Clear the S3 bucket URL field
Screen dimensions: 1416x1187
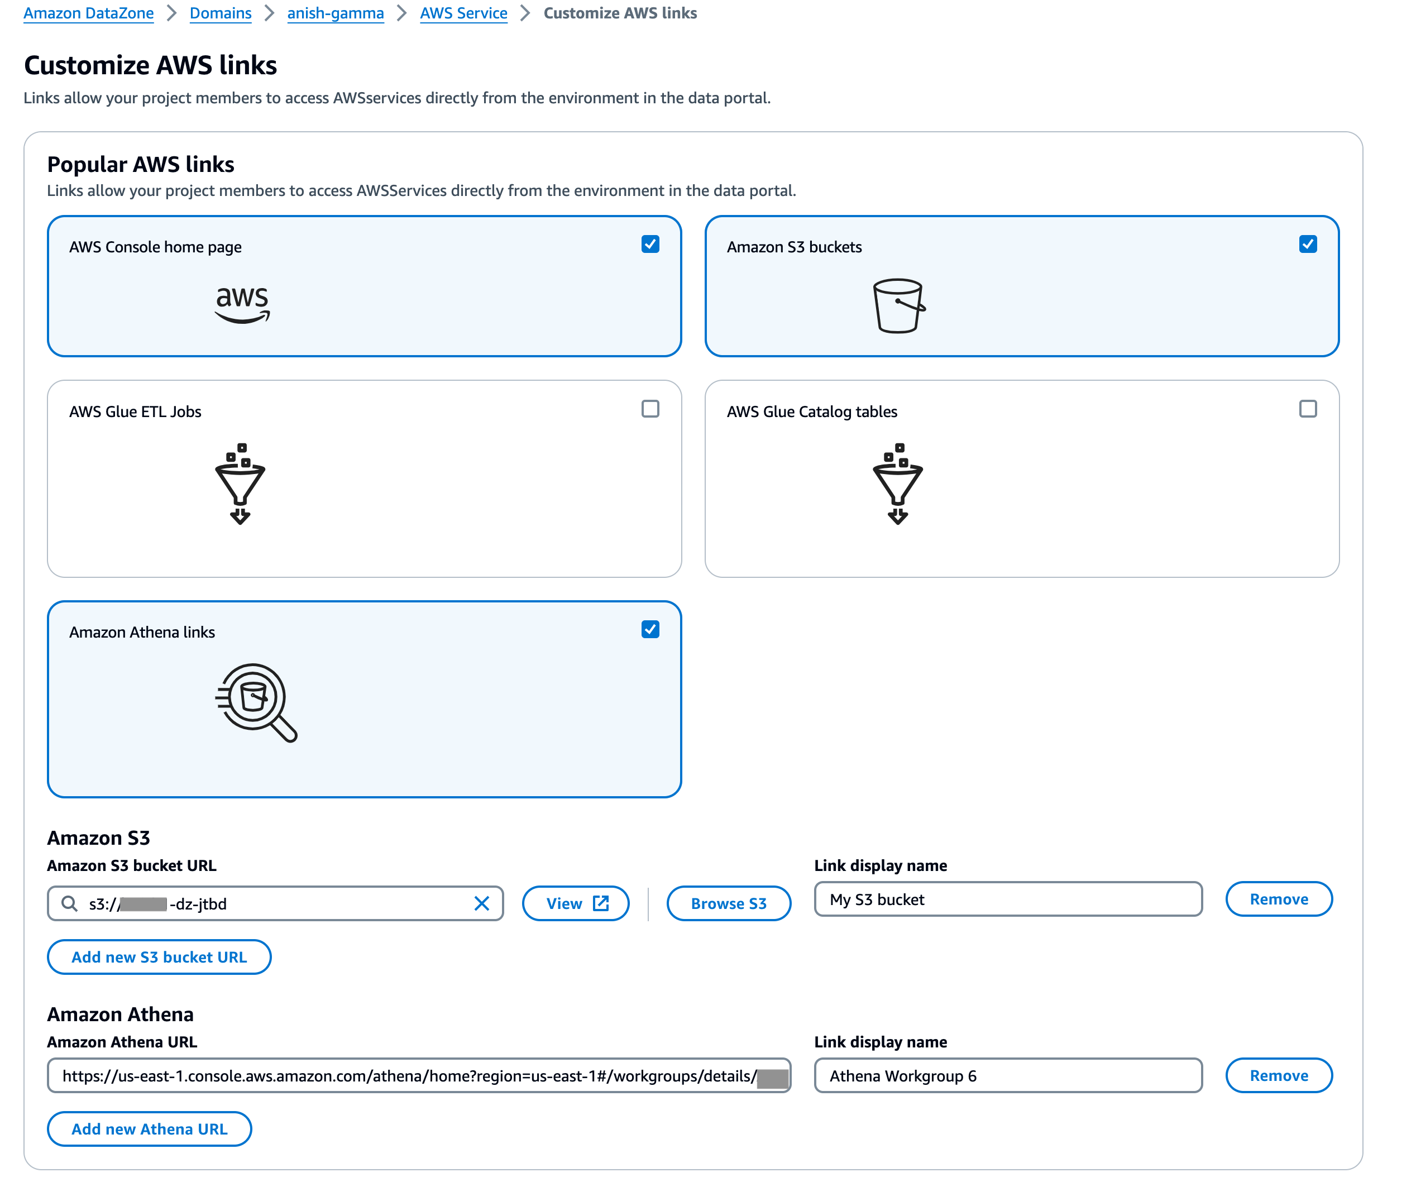[x=481, y=904]
